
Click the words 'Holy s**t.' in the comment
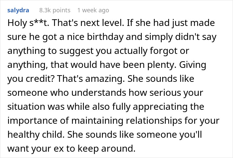click(x=24, y=24)
